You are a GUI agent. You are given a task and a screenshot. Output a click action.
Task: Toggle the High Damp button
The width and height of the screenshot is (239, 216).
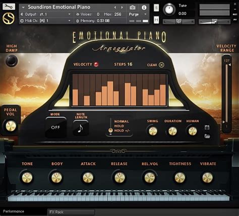point(12,61)
